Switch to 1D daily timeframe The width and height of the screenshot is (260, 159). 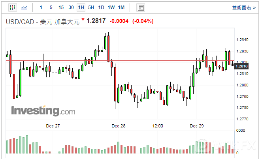point(101,7)
